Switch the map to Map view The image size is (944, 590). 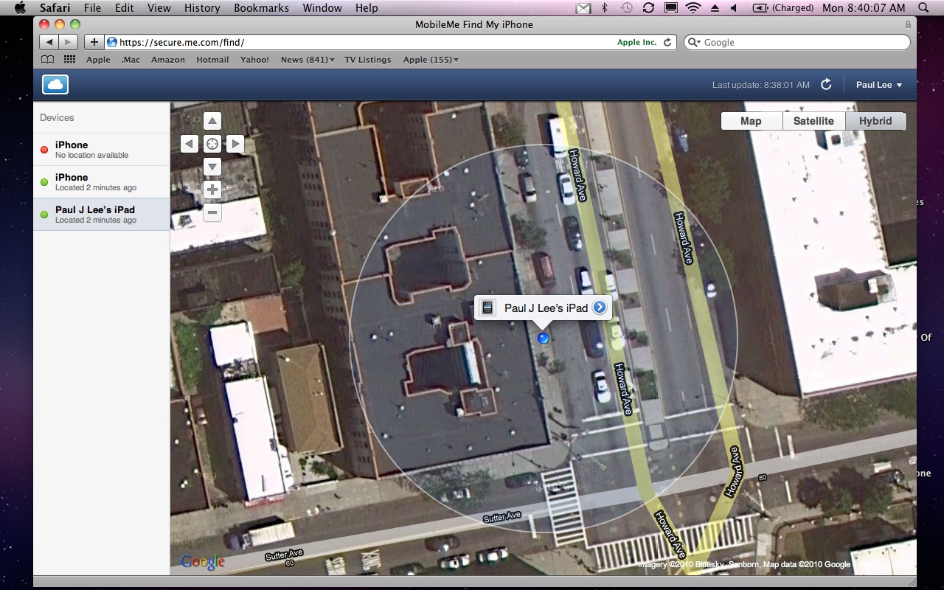click(x=751, y=121)
